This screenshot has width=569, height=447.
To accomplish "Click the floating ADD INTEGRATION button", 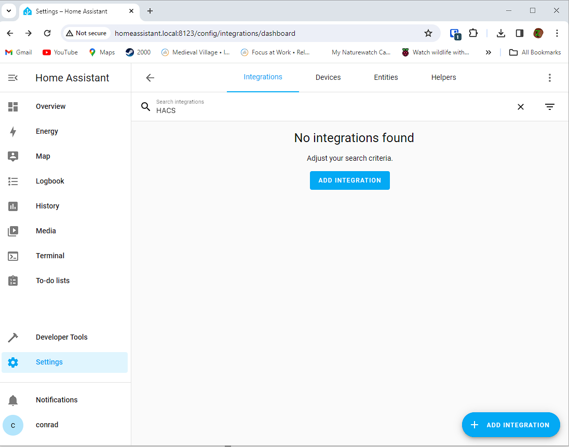I will (511, 425).
